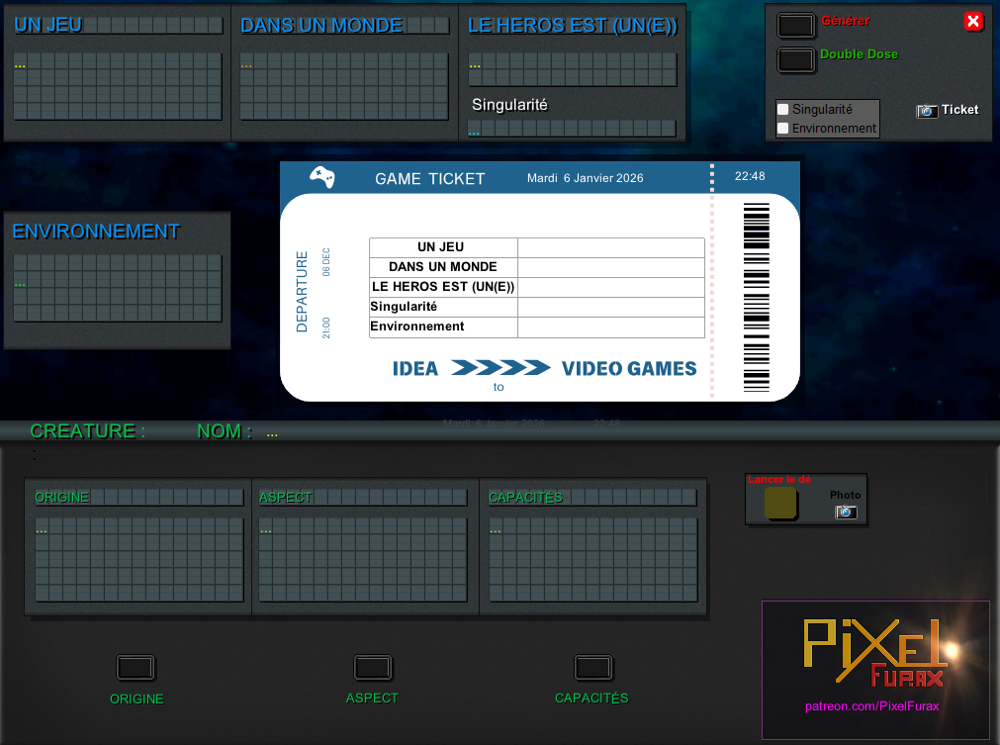Click the creature ASPECT result grid
This screenshot has width=1000, height=745.
point(364,560)
